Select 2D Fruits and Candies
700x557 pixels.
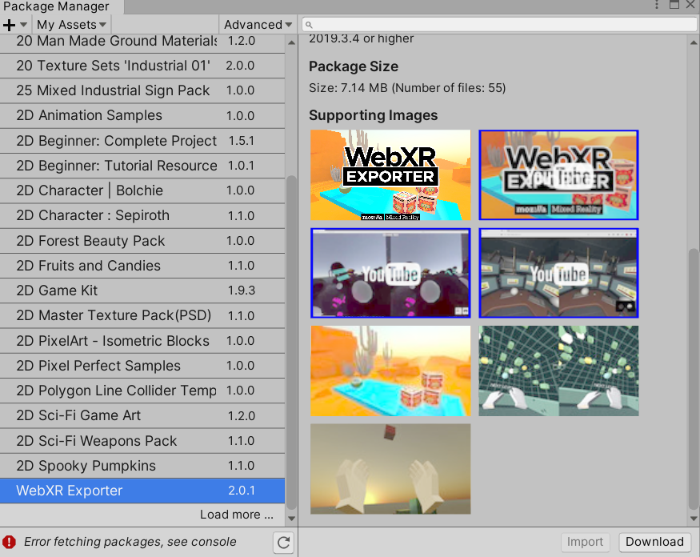click(142, 266)
